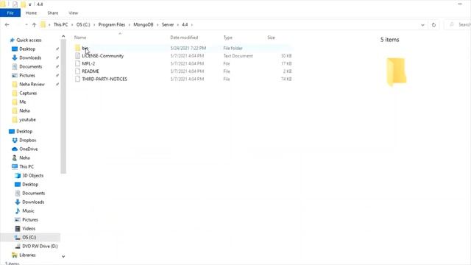The width and height of the screenshot is (471, 265).
Task: Open Neha folder under Quick access
Action: [x=24, y=111]
